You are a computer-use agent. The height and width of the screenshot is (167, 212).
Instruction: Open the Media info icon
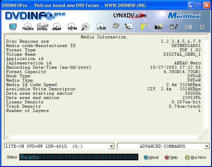(x=28, y=27)
